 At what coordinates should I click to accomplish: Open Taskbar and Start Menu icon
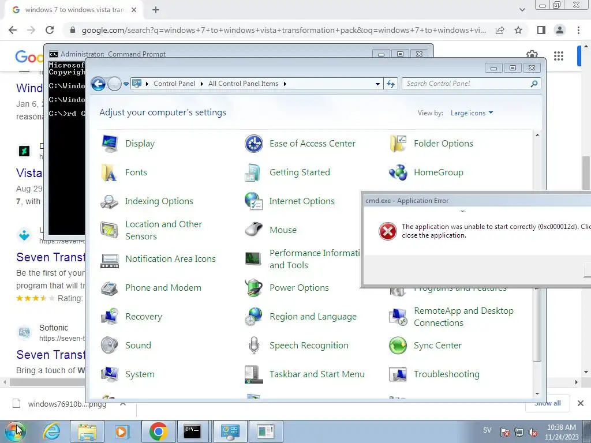click(254, 374)
